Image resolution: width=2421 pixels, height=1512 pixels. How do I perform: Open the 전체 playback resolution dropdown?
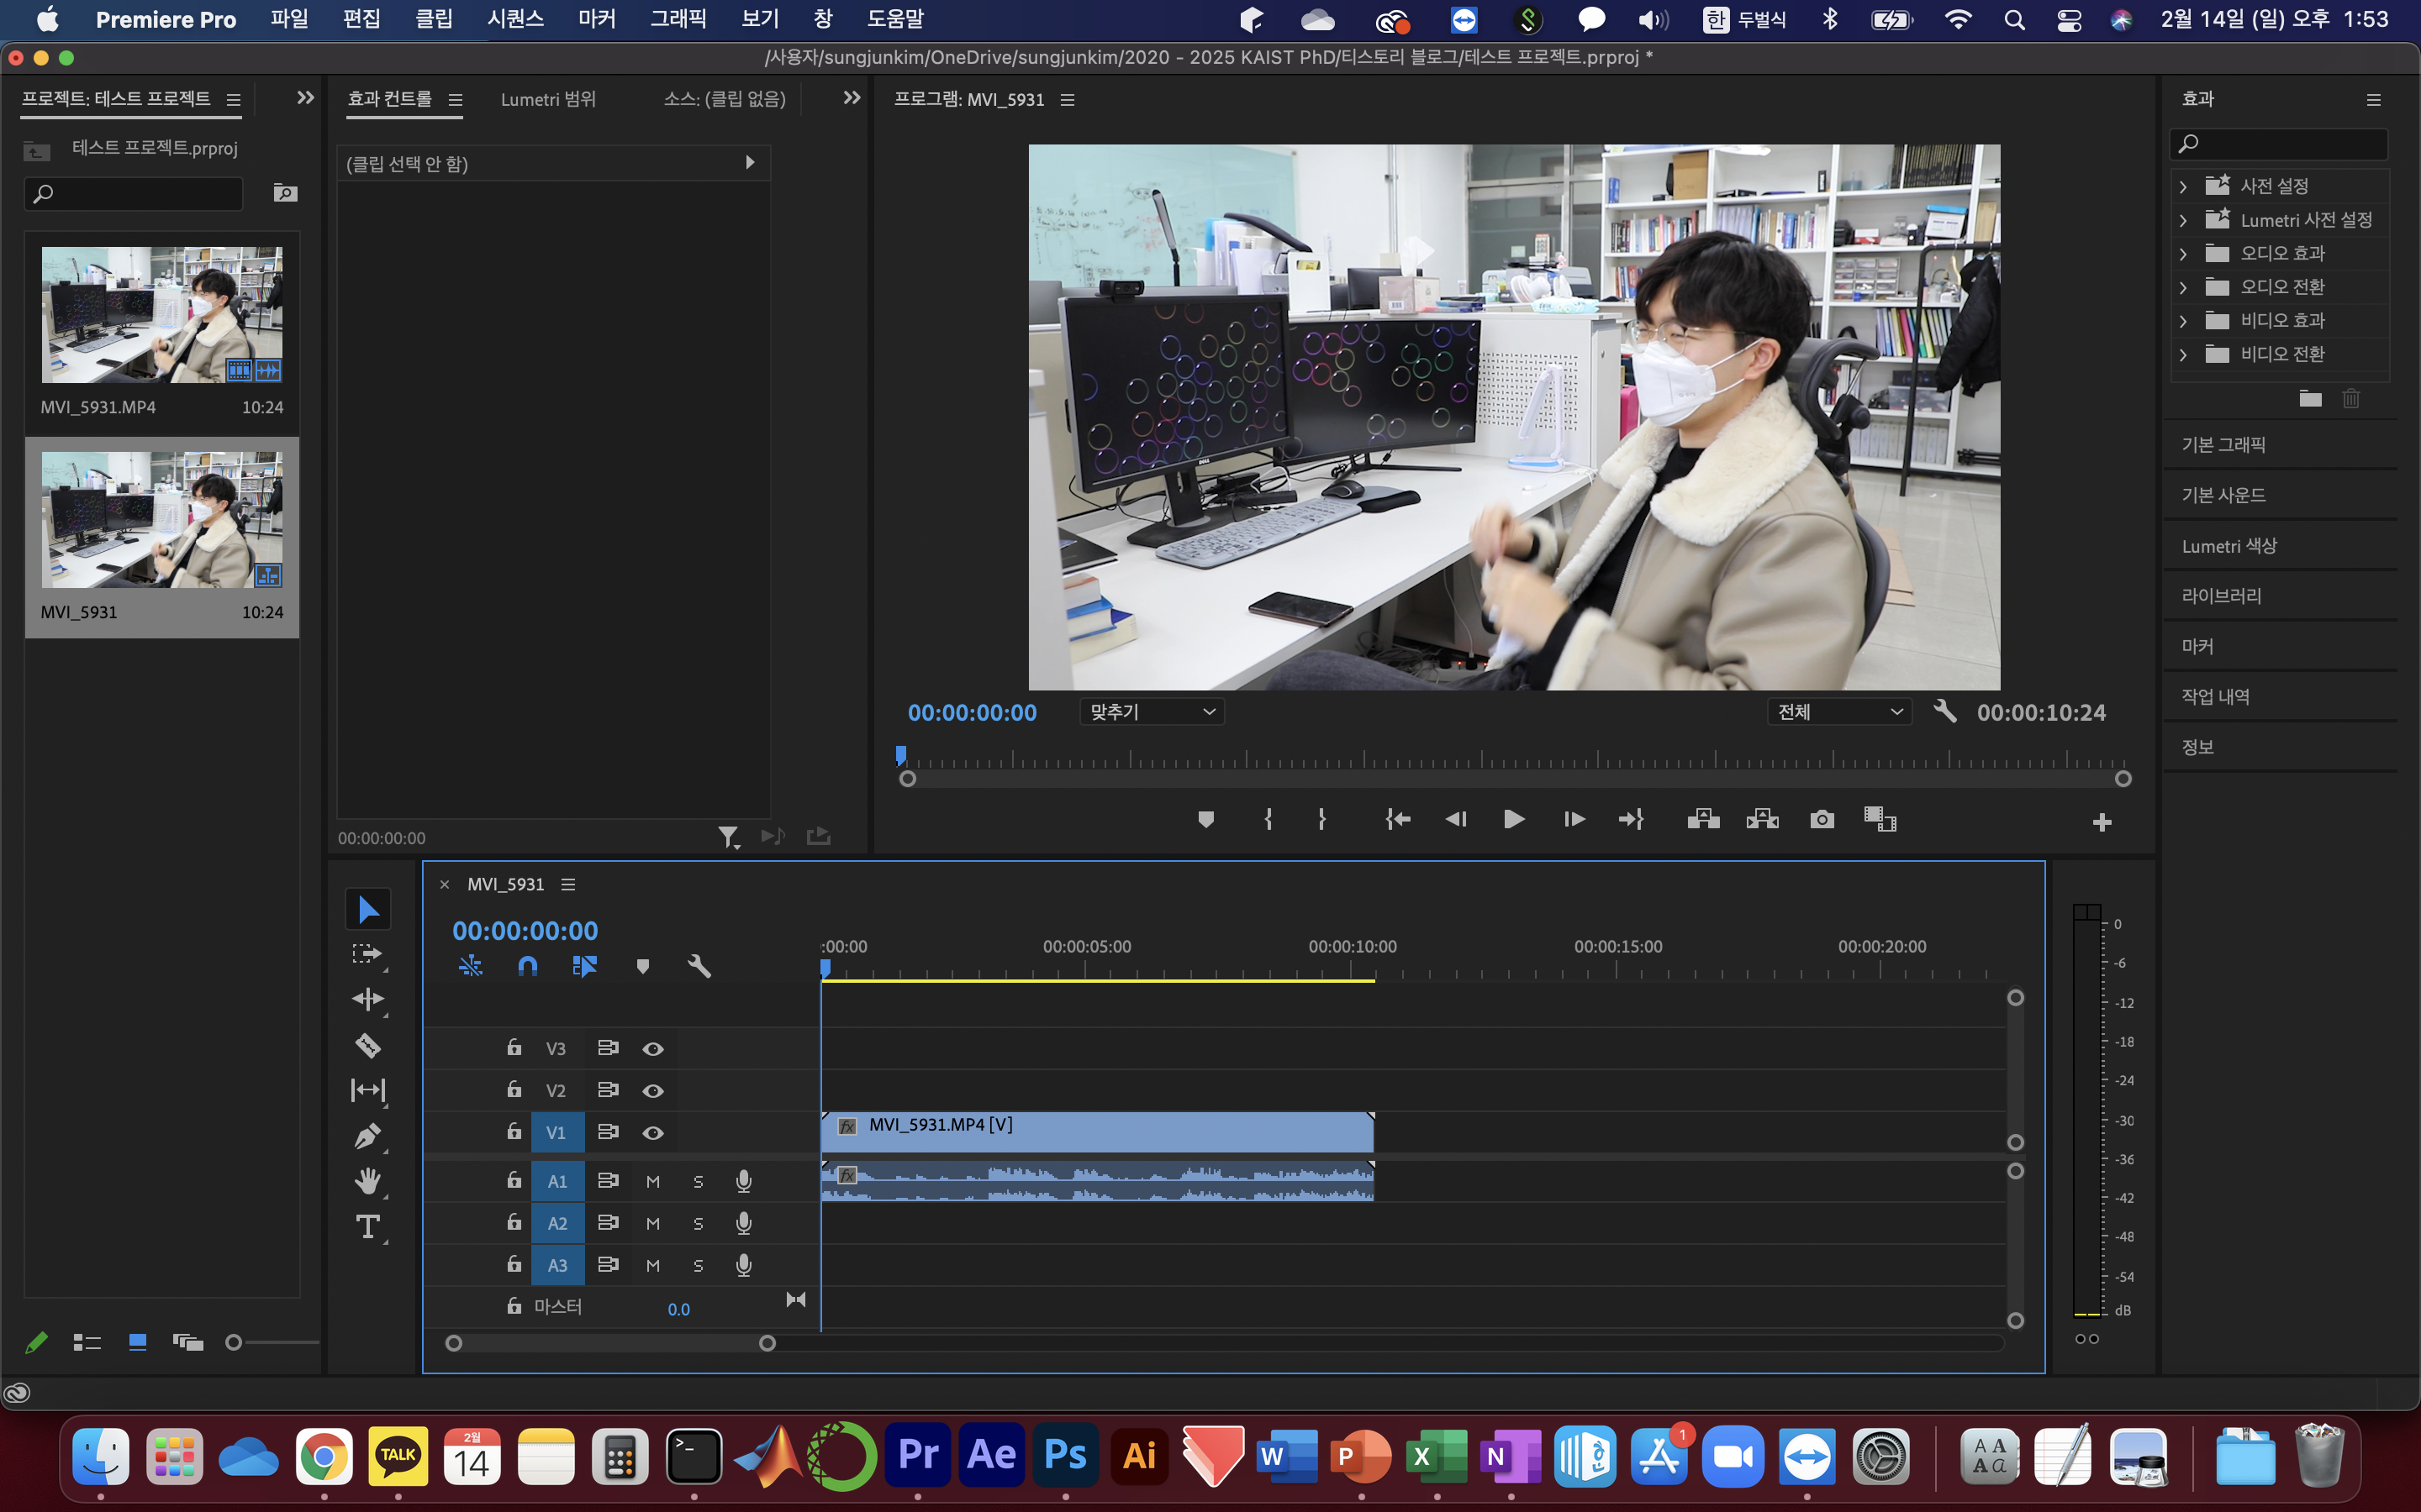(1838, 712)
